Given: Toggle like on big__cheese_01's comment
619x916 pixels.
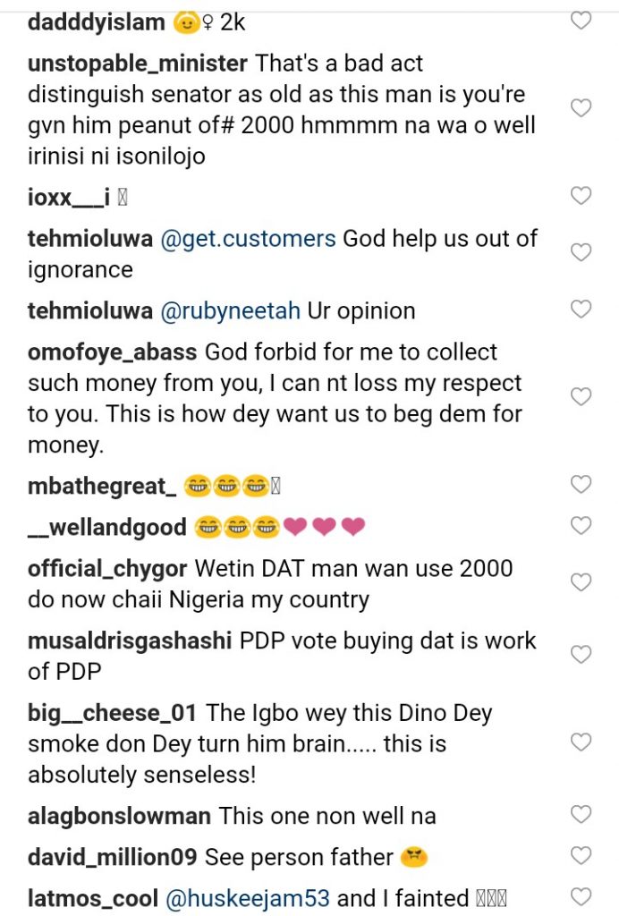Looking at the screenshot, I should (581, 742).
